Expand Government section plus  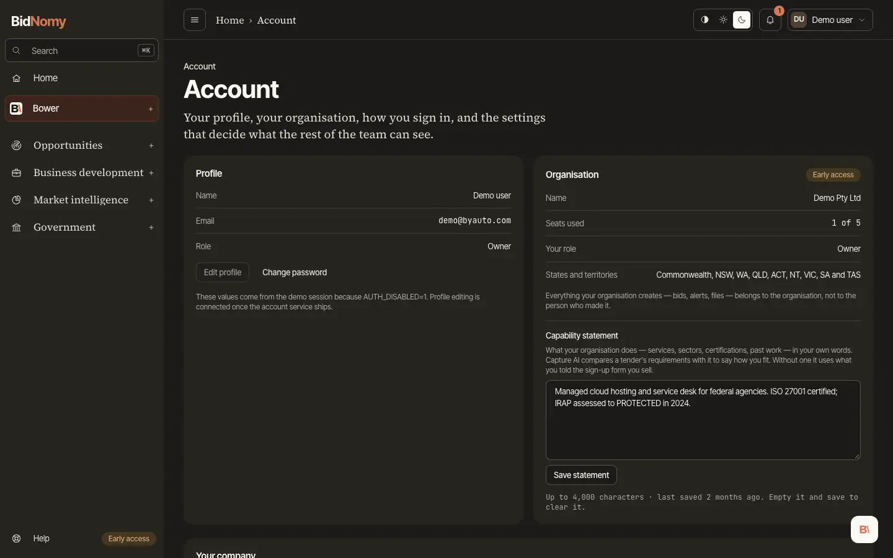pos(151,228)
